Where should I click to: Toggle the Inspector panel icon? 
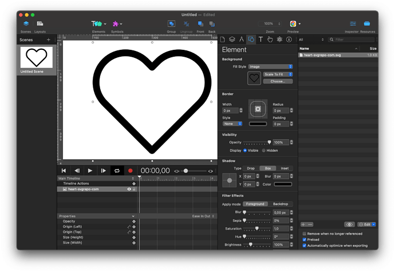[353, 23]
